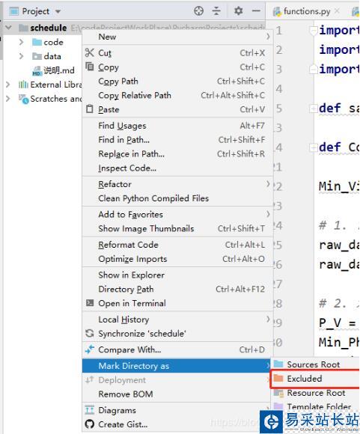Choose Directory Path menu item
Image resolution: width=360 pixels, height=434 pixels.
tap(177, 289)
